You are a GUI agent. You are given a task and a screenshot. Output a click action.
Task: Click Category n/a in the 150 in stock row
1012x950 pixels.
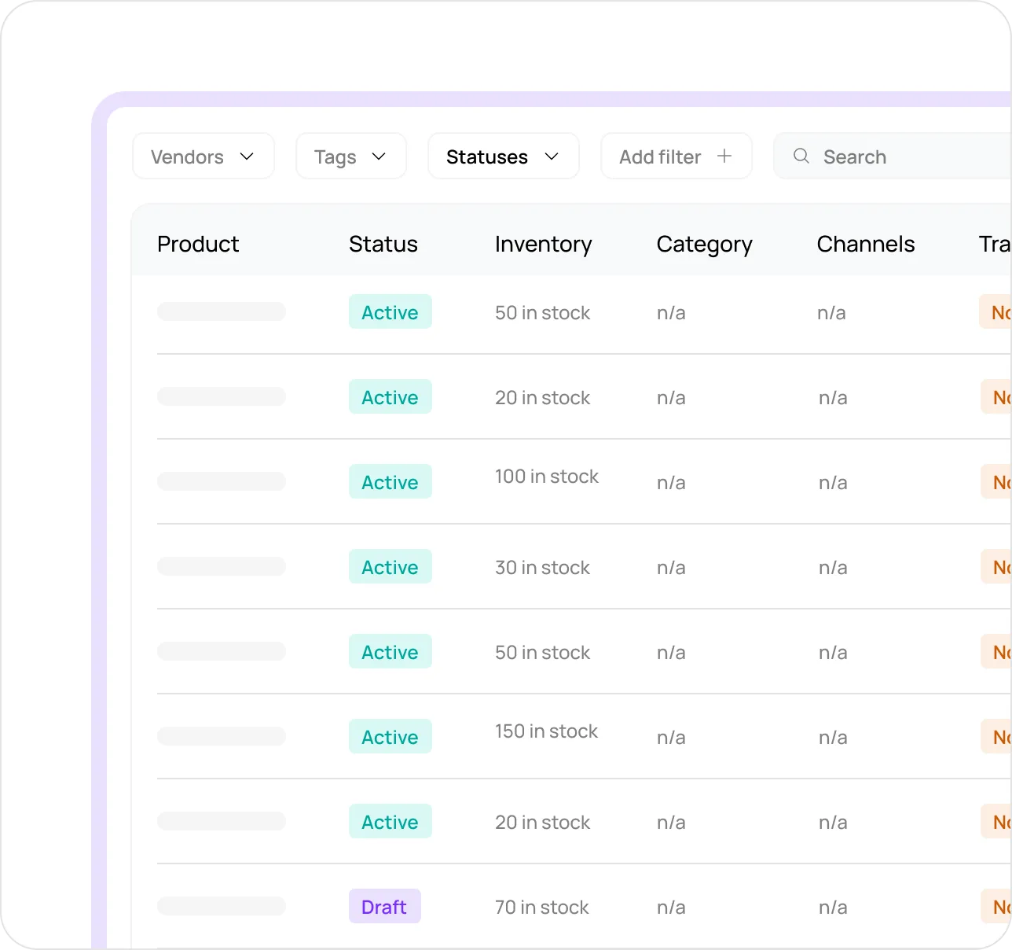point(672,738)
